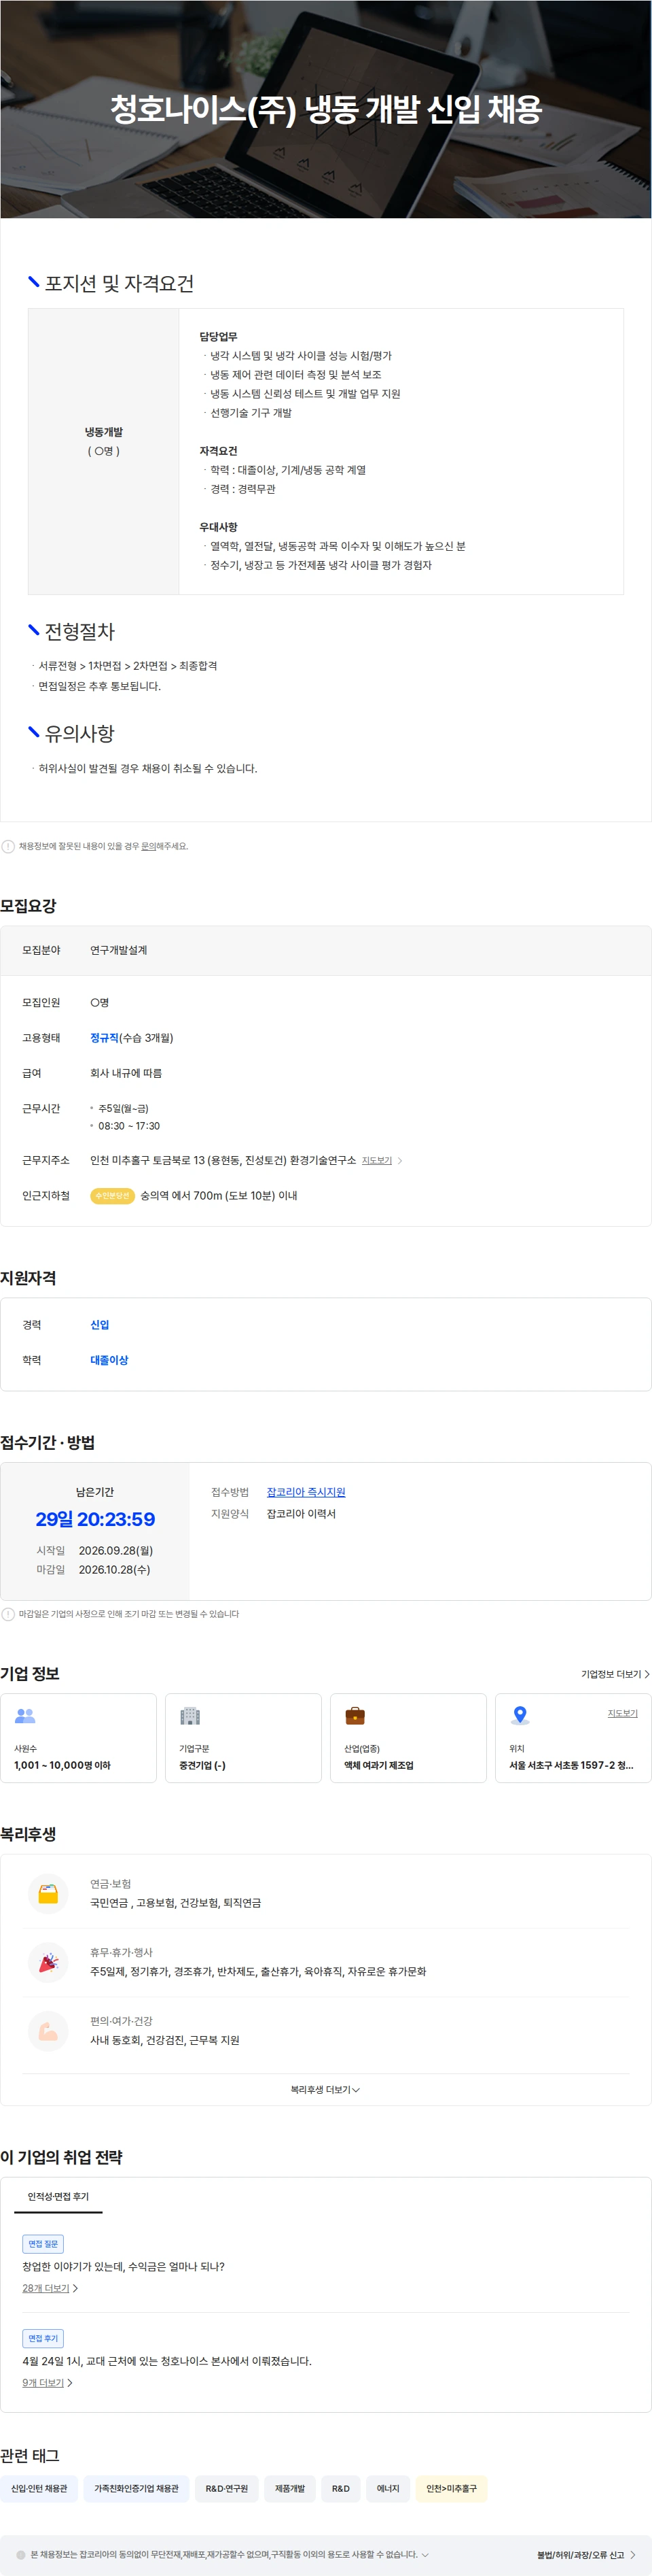Screen dimensions: 652x2576
Task: Click the 산업(업종) briefcase icon
Action: (x=355, y=1715)
